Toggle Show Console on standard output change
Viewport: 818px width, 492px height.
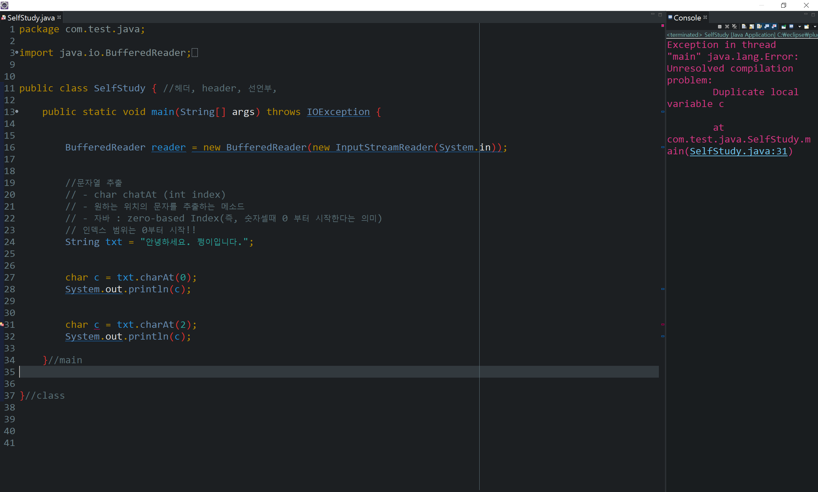[x=766, y=27]
